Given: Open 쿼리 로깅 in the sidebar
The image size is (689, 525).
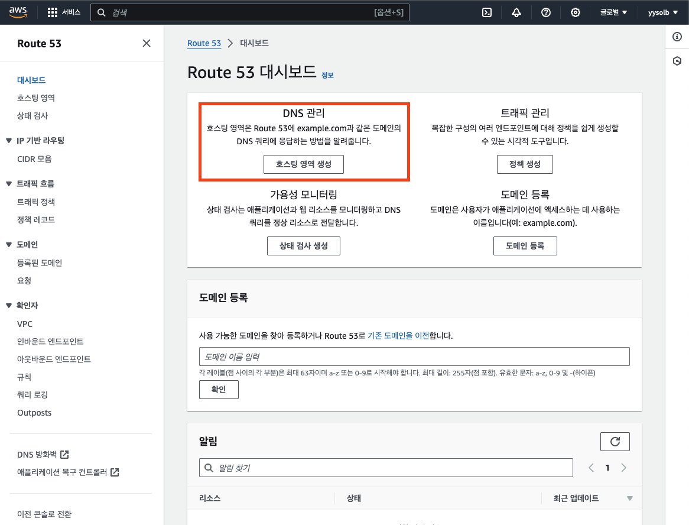Looking at the screenshot, I should pyautogui.click(x=32, y=394).
